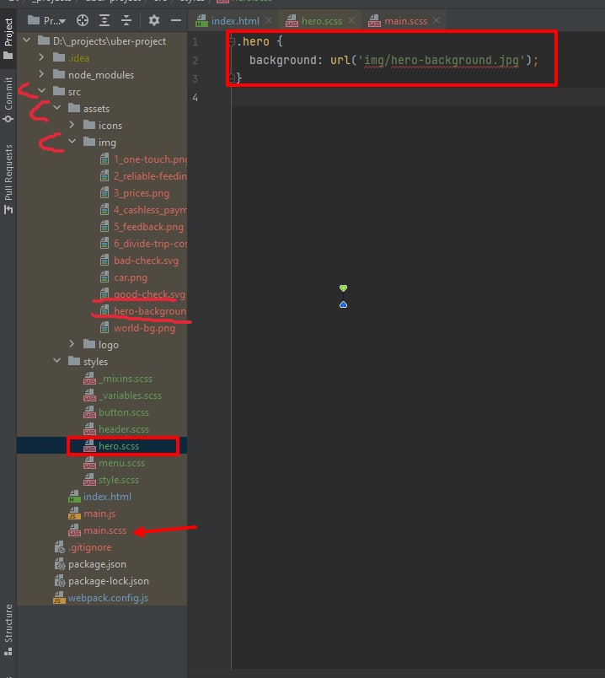Select style.scss file

point(111,480)
